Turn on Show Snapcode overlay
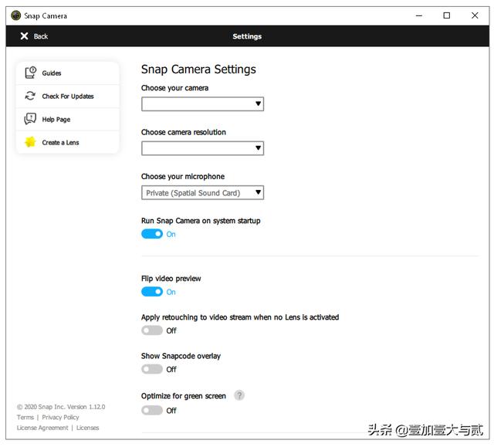The width and height of the screenshot is (494, 447). pyautogui.click(x=152, y=369)
